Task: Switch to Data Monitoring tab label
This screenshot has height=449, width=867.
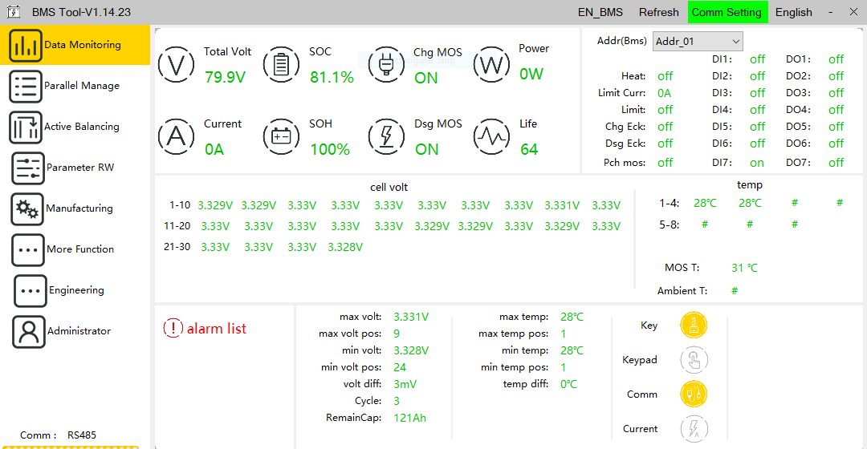Action: [x=83, y=45]
